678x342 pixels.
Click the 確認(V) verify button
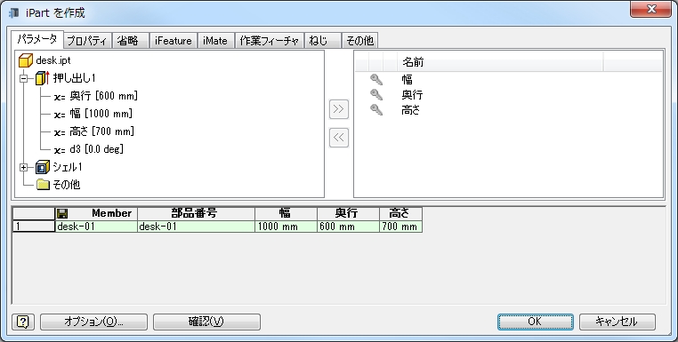[x=206, y=322]
